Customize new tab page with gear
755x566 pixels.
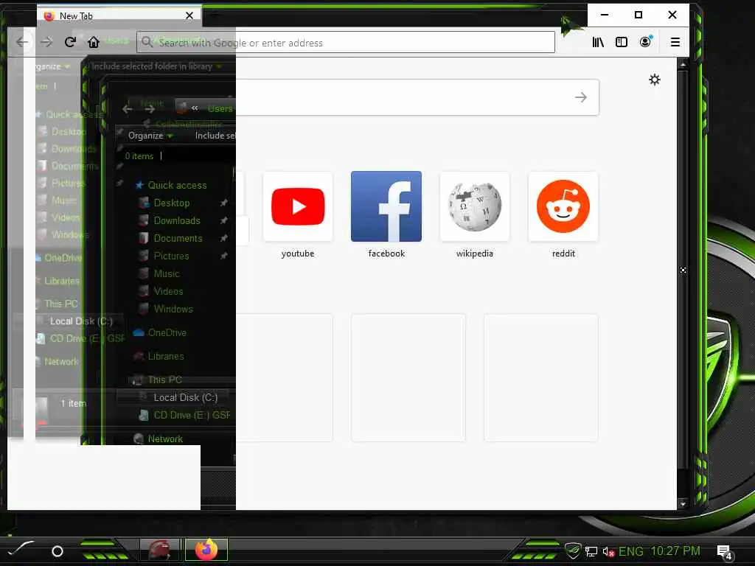pyautogui.click(x=655, y=80)
